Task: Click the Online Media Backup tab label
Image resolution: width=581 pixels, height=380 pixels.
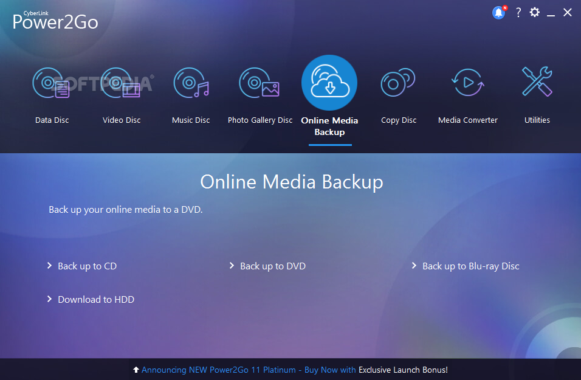Action: pyautogui.click(x=329, y=126)
